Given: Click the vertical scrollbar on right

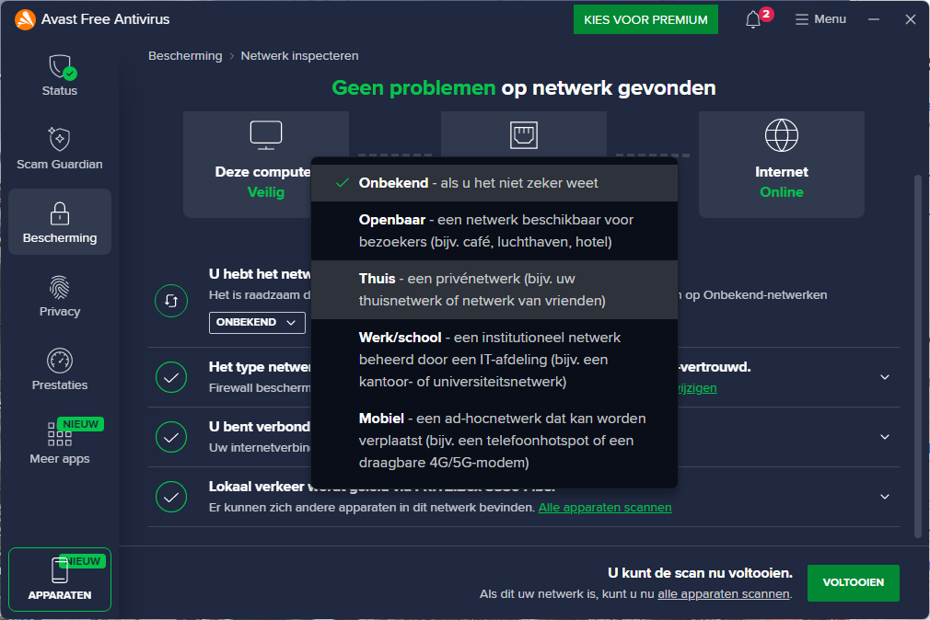Looking at the screenshot, I should [917, 356].
